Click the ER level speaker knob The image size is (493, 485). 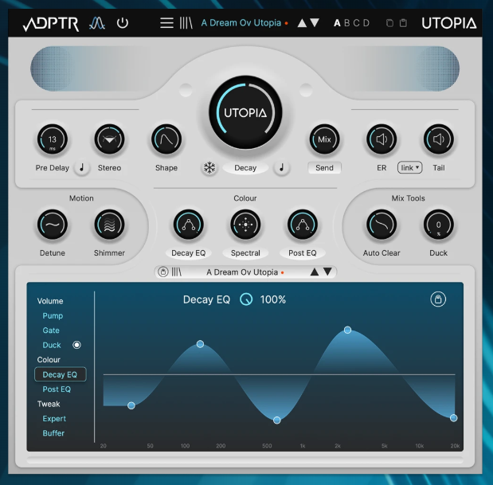[381, 139]
